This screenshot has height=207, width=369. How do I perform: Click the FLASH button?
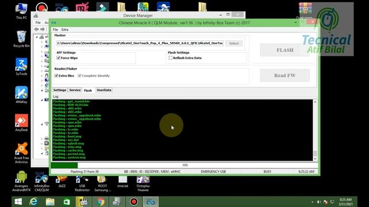pyautogui.click(x=285, y=50)
